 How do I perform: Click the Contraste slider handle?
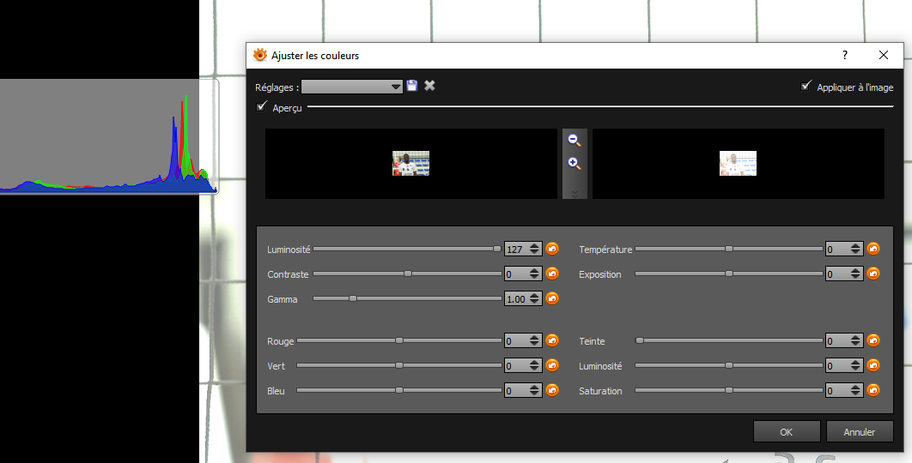408,274
